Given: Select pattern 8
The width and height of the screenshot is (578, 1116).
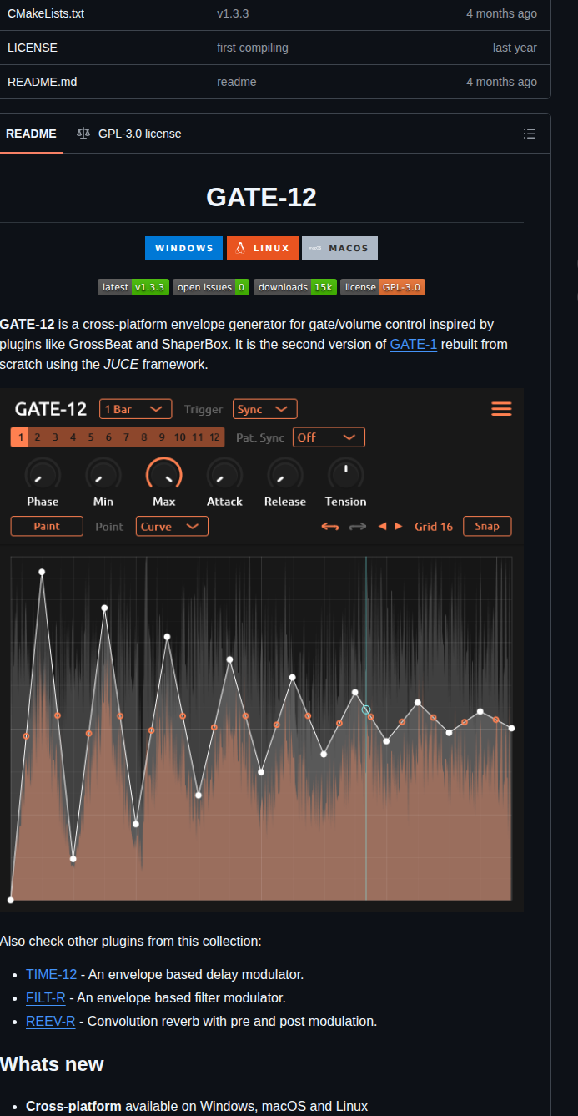Looking at the screenshot, I should pyautogui.click(x=143, y=437).
